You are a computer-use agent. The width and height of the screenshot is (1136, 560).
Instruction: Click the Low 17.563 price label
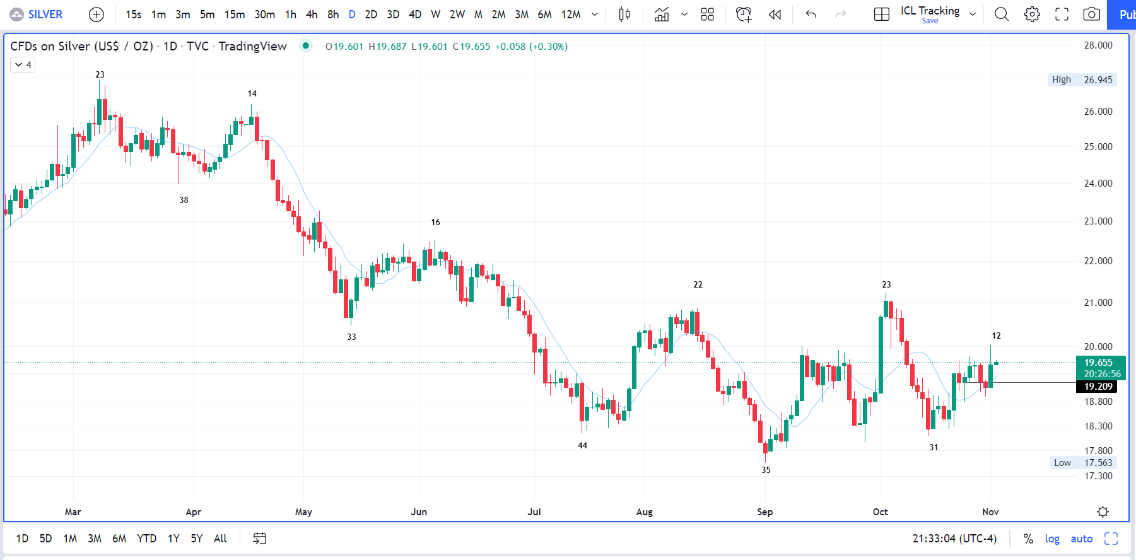(1084, 463)
